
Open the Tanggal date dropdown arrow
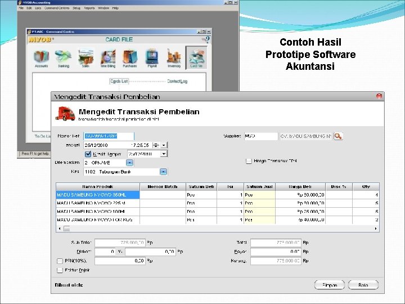(x=164, y=145)
